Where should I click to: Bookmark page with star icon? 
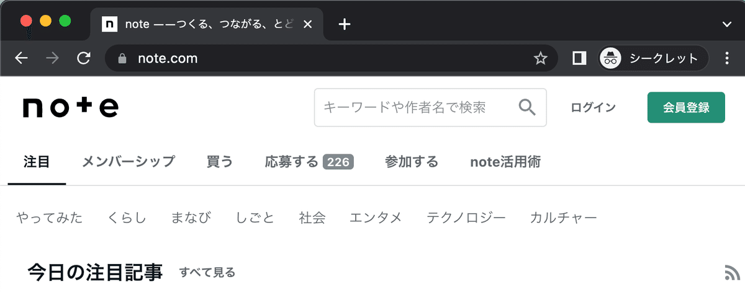click(541, 59)
